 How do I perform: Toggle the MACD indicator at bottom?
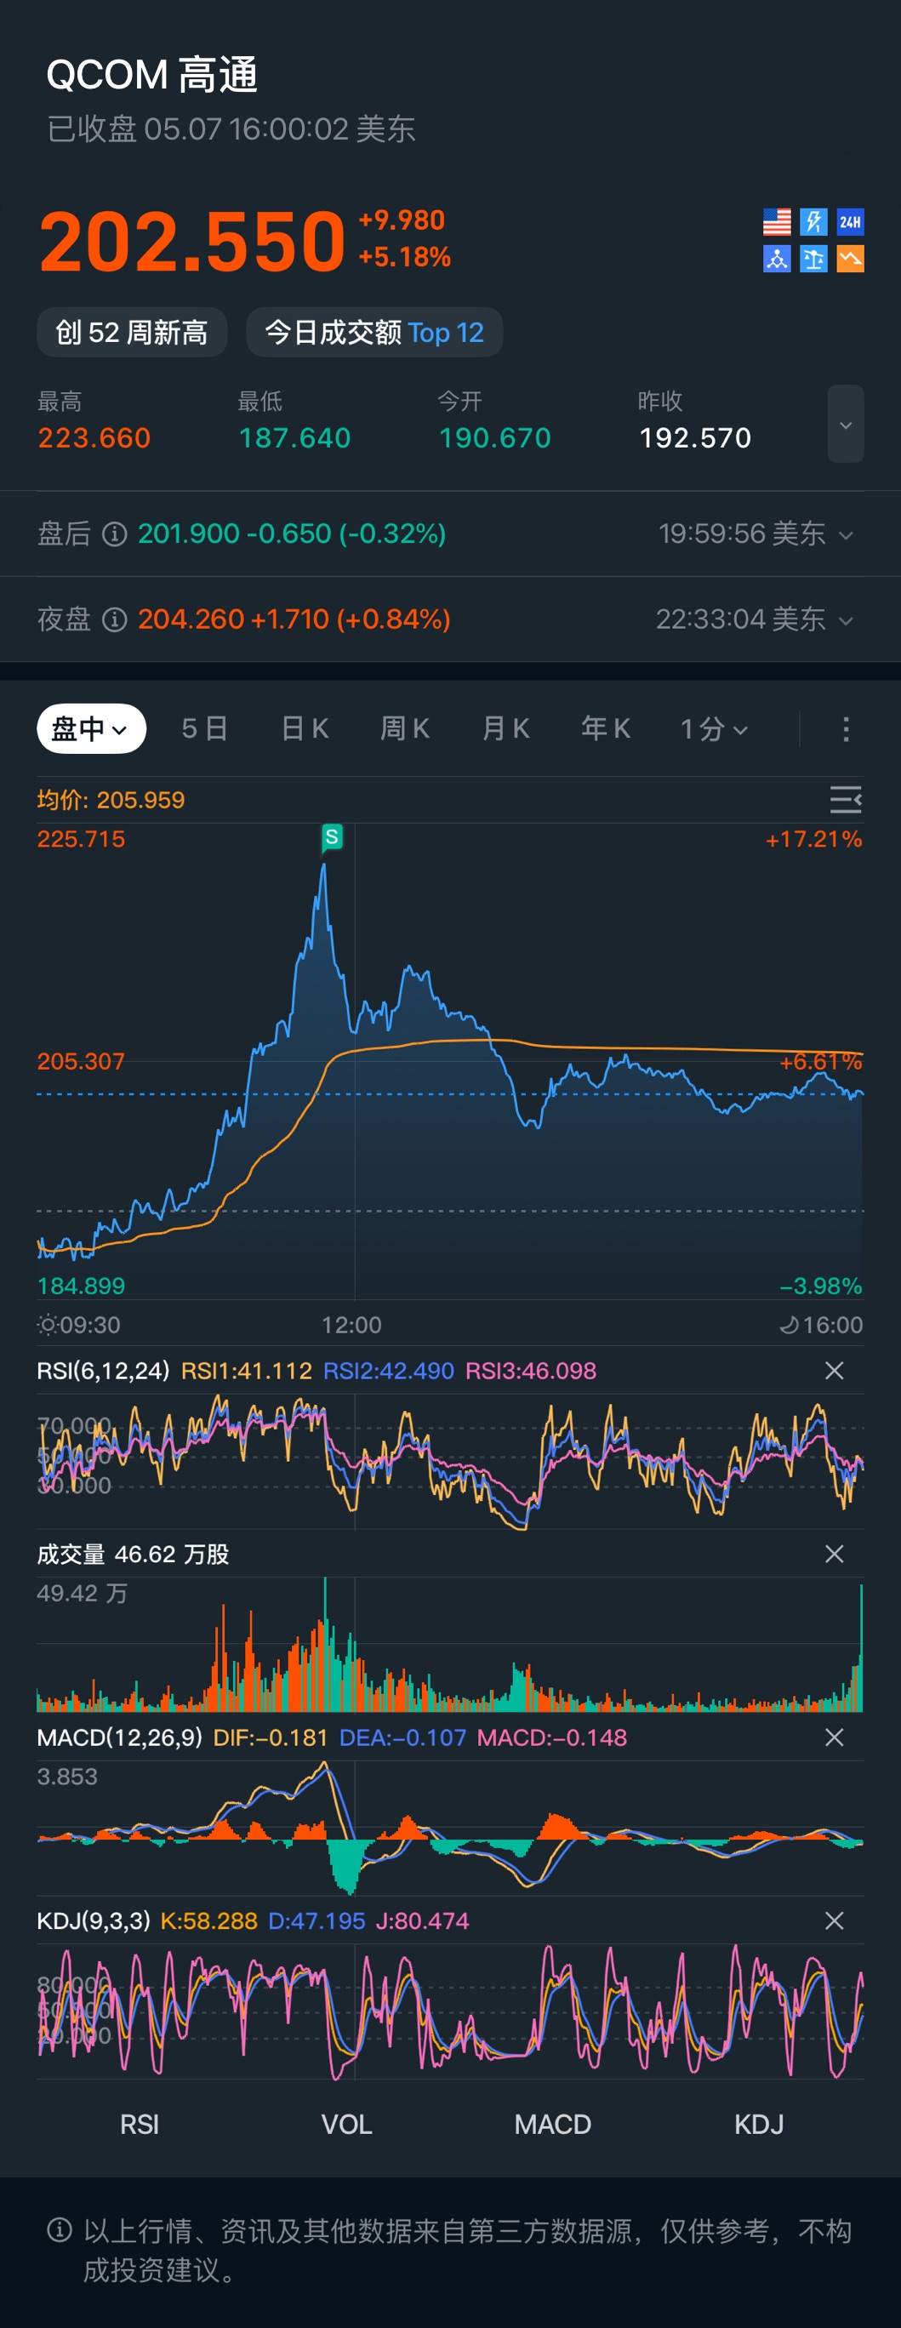tap(553, 2125)
